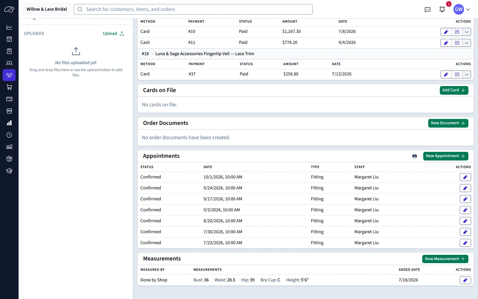This screenshot has width=478, height=299.
Task: Focus the customers, items, orders search field
Action: [x=193, y=9]
